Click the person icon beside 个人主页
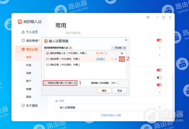Viewport: 189px width, 129px height. pyautogui.click(x=23, y=32)
